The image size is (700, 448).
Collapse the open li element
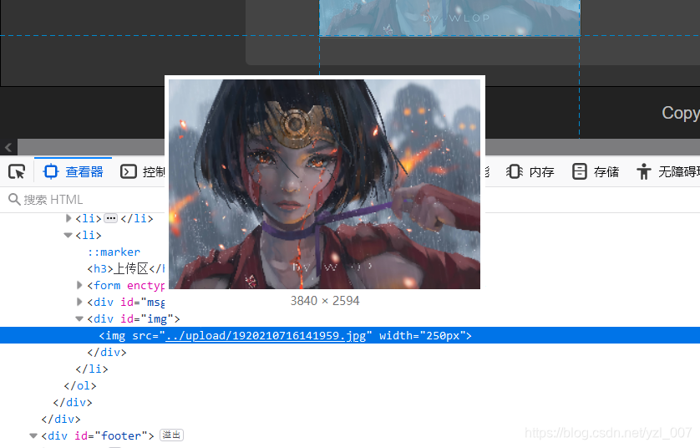click(x=68, y=236)
